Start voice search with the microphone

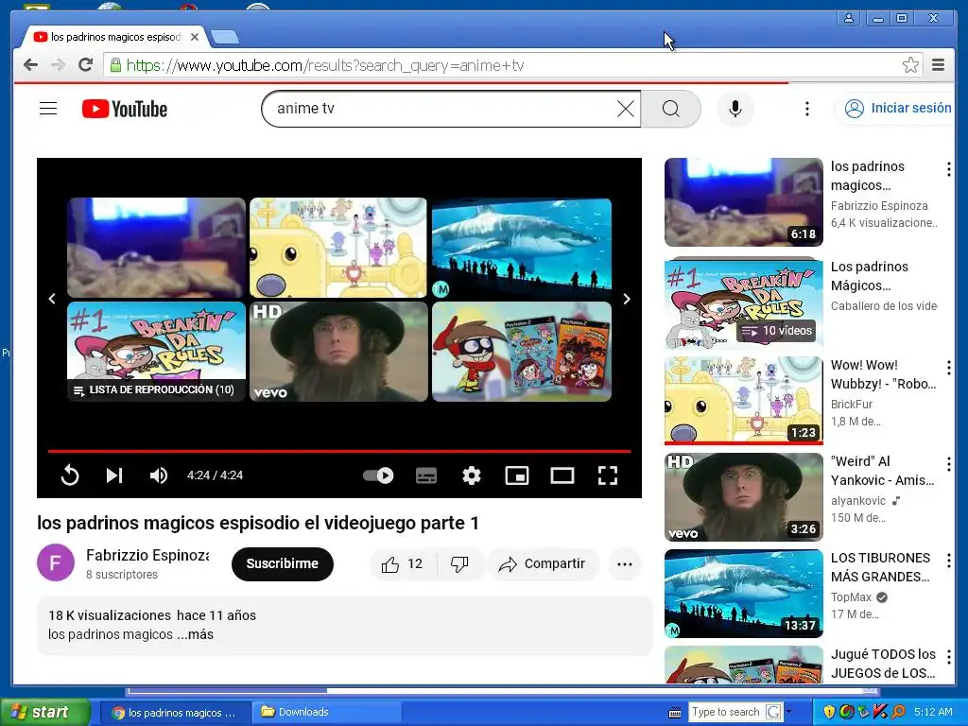735,109
